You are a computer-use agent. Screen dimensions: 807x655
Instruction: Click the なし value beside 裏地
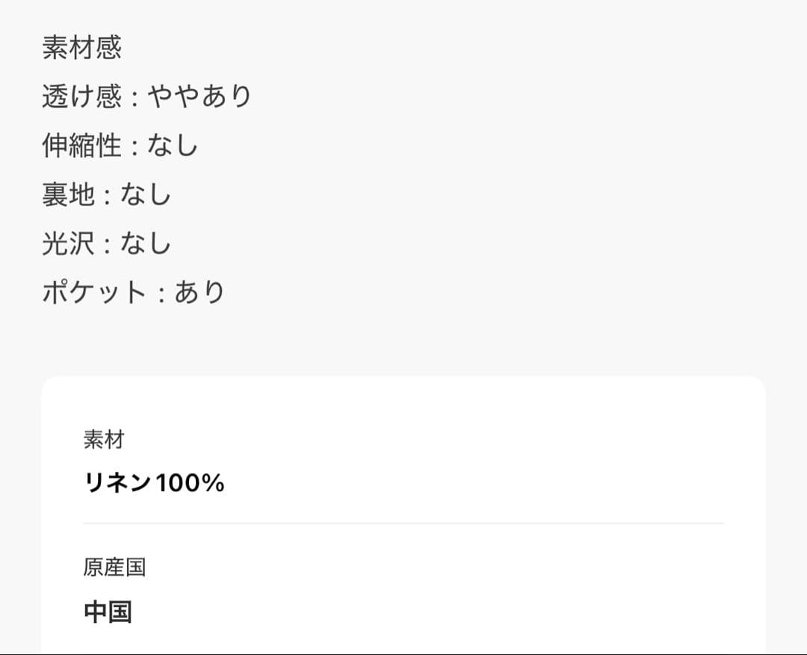tap(146, 195)
